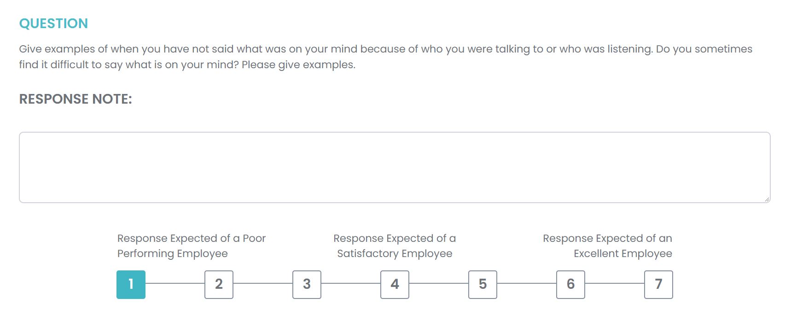
Task: Click the scale line between 2 and 3
Action: tap(263, 283)
